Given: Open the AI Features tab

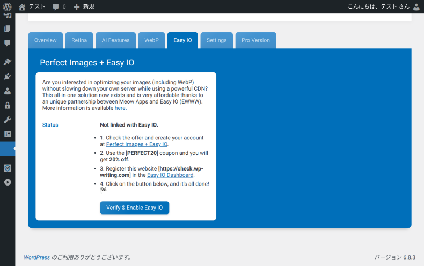Looking at the screenshot, I should pos(116,40).
